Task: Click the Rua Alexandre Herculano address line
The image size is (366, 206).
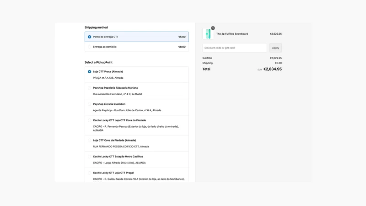Action: pyautogui.click(x=118, y=94)
